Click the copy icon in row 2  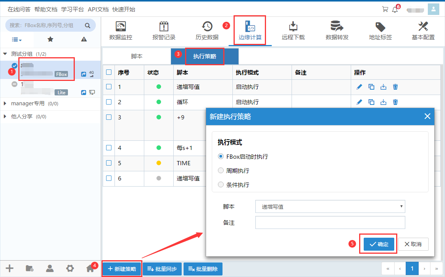pyautogui.click(x=371, y=102)
